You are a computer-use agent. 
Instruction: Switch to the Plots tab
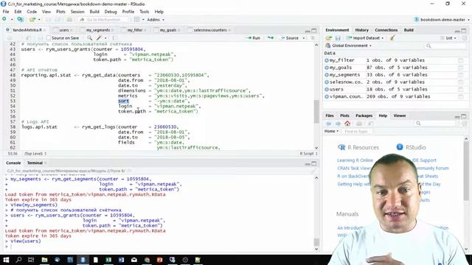pyautogui.click(x=344, y=116)
